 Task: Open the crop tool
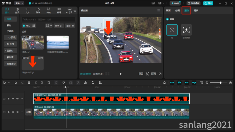[x=100, y=83]
